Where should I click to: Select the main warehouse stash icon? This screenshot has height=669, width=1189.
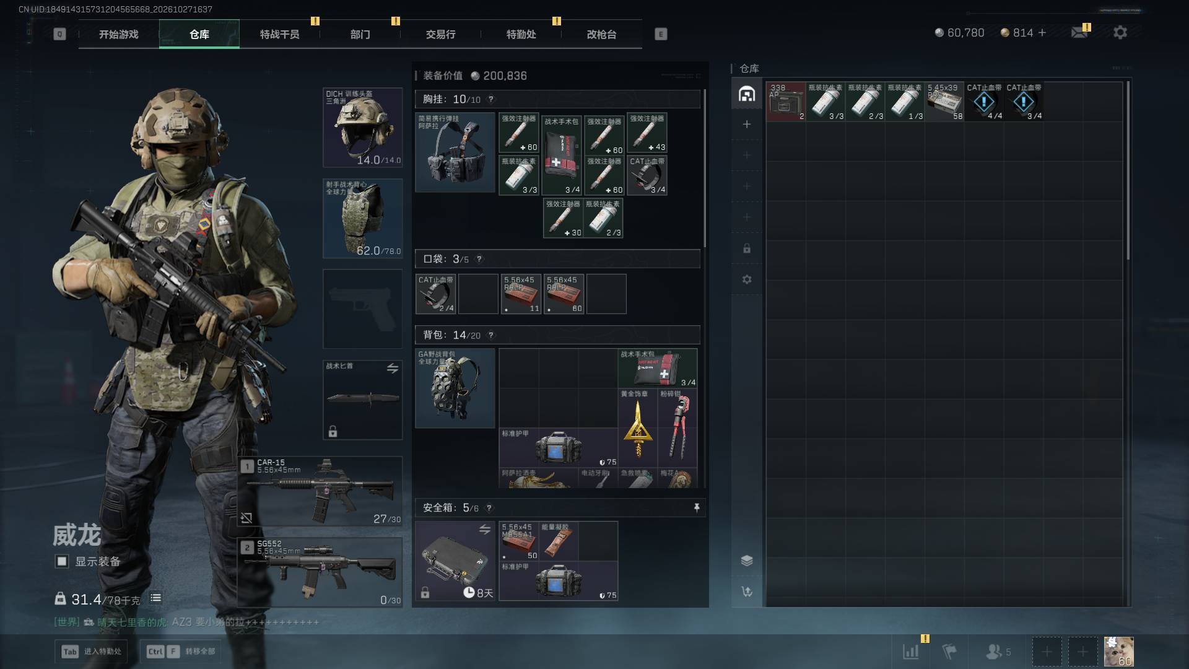pyautogui.click(x=747, y=94)
